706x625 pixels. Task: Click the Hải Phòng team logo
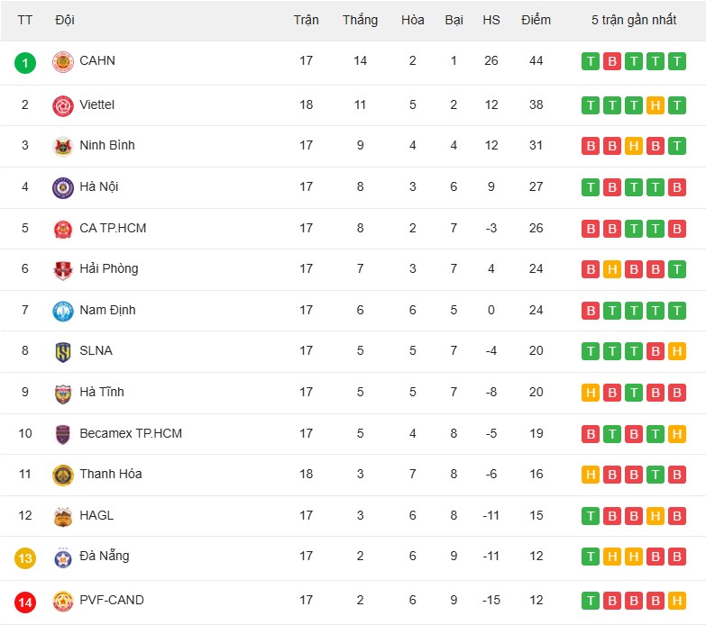62,269
